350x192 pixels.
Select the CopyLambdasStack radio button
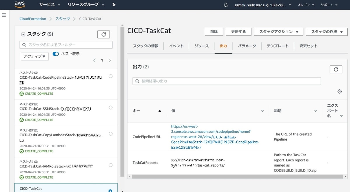pos(111,134)
